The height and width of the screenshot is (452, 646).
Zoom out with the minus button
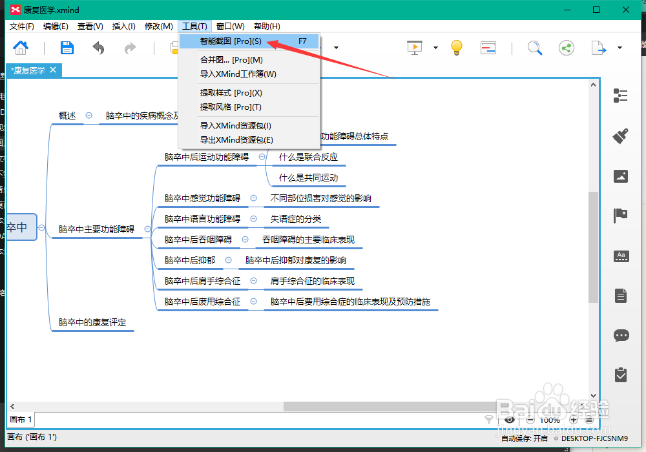pos(530,420)
